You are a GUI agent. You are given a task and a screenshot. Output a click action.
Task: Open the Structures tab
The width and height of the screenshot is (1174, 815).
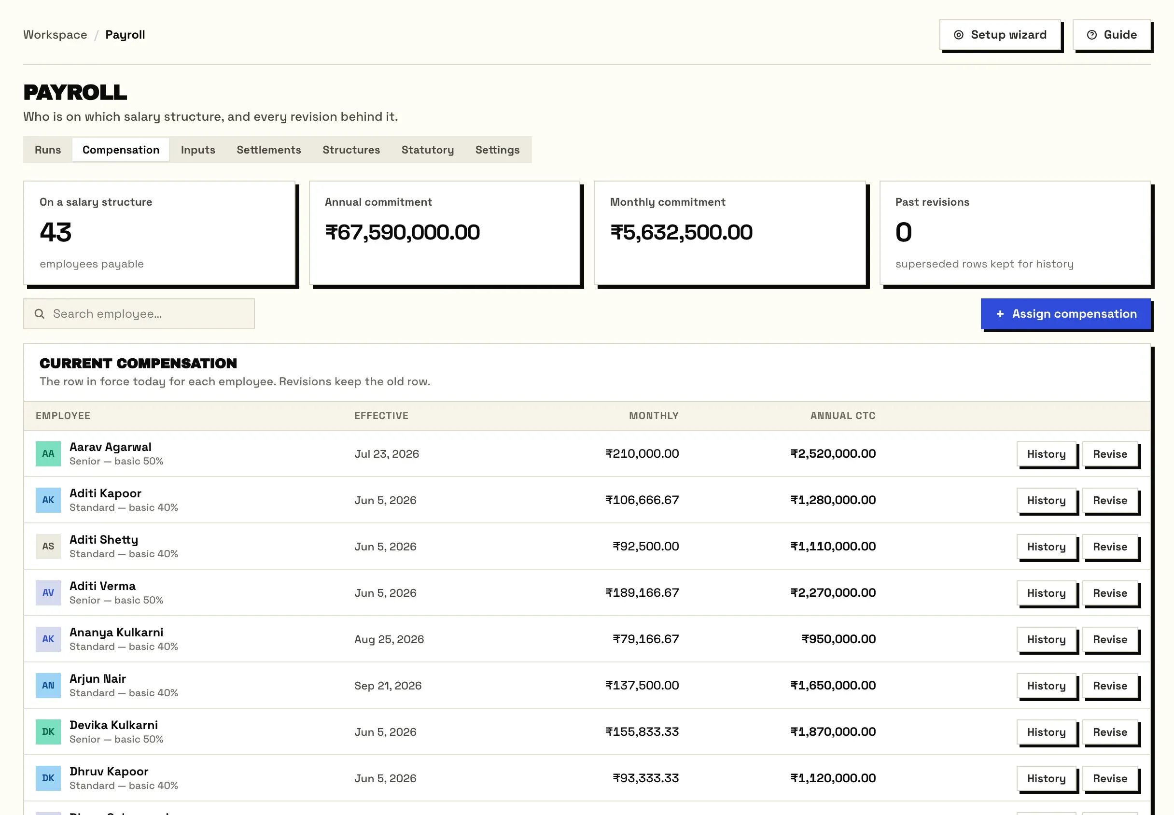(351, 150)
